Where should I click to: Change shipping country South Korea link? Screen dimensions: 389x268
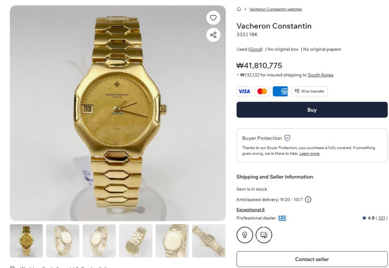[x=320, y=75]
